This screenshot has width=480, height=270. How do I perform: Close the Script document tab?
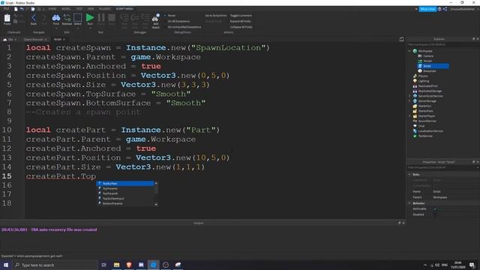click(x=64, y=40)
